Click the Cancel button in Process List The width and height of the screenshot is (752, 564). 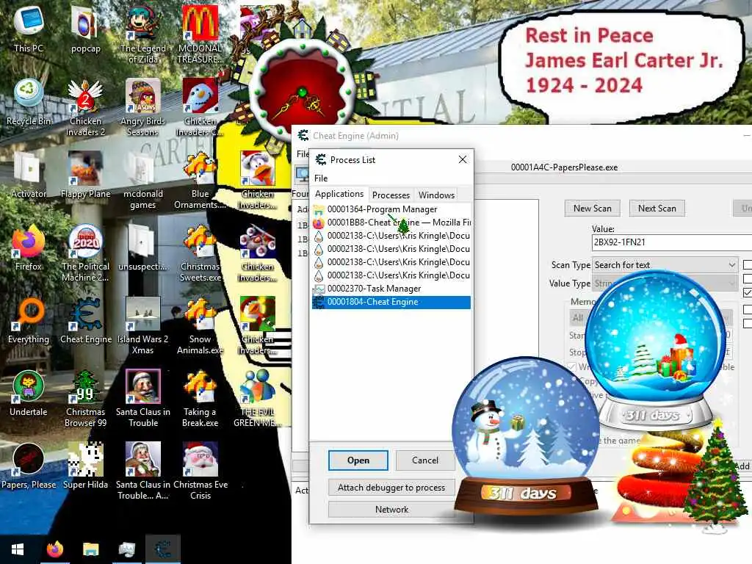[425, 460]
